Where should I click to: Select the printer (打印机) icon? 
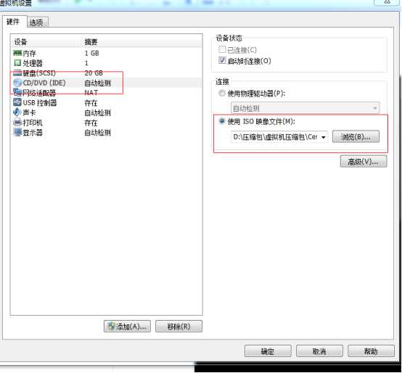[17, 123]
